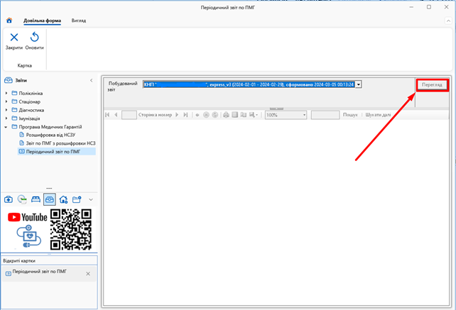Click the YouTube logo

(27, 217)
